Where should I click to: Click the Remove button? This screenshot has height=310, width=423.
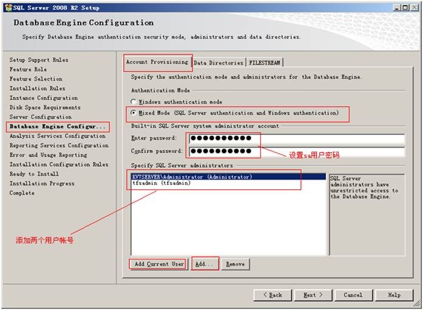coord(235,264)
